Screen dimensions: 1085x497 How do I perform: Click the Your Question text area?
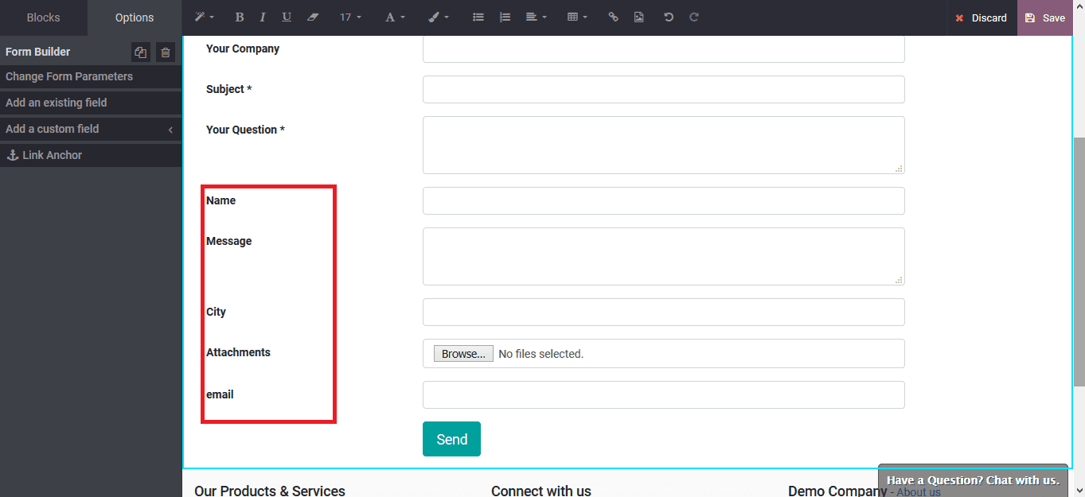(663, 145)
